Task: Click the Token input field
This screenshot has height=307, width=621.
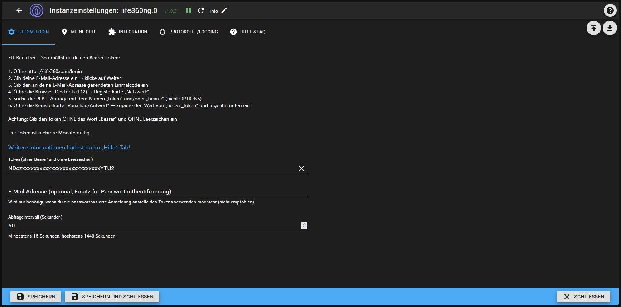Action: pos(150,168)
